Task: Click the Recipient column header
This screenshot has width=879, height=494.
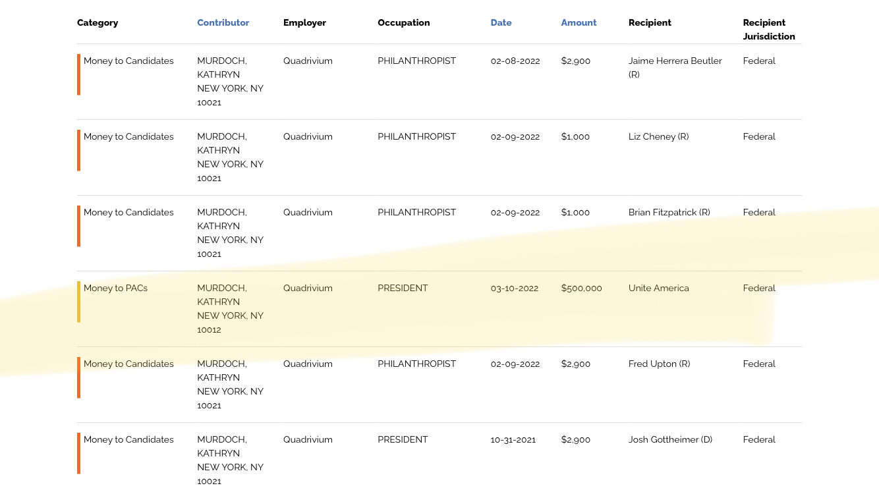Action: 650,22
